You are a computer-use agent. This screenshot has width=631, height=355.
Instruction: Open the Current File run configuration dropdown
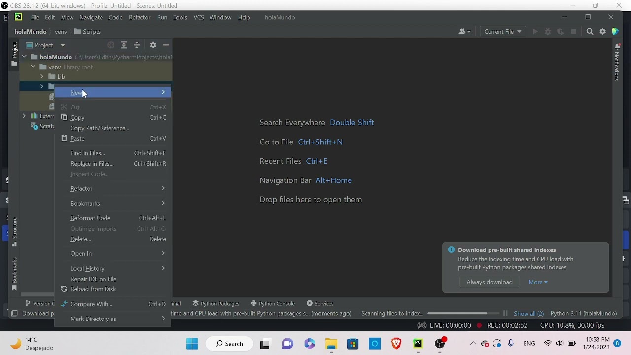502,32
